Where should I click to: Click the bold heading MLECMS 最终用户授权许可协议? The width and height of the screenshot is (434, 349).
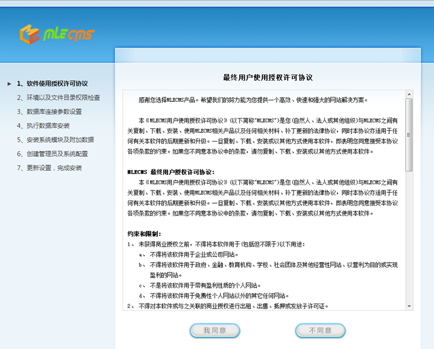[171, 172]
